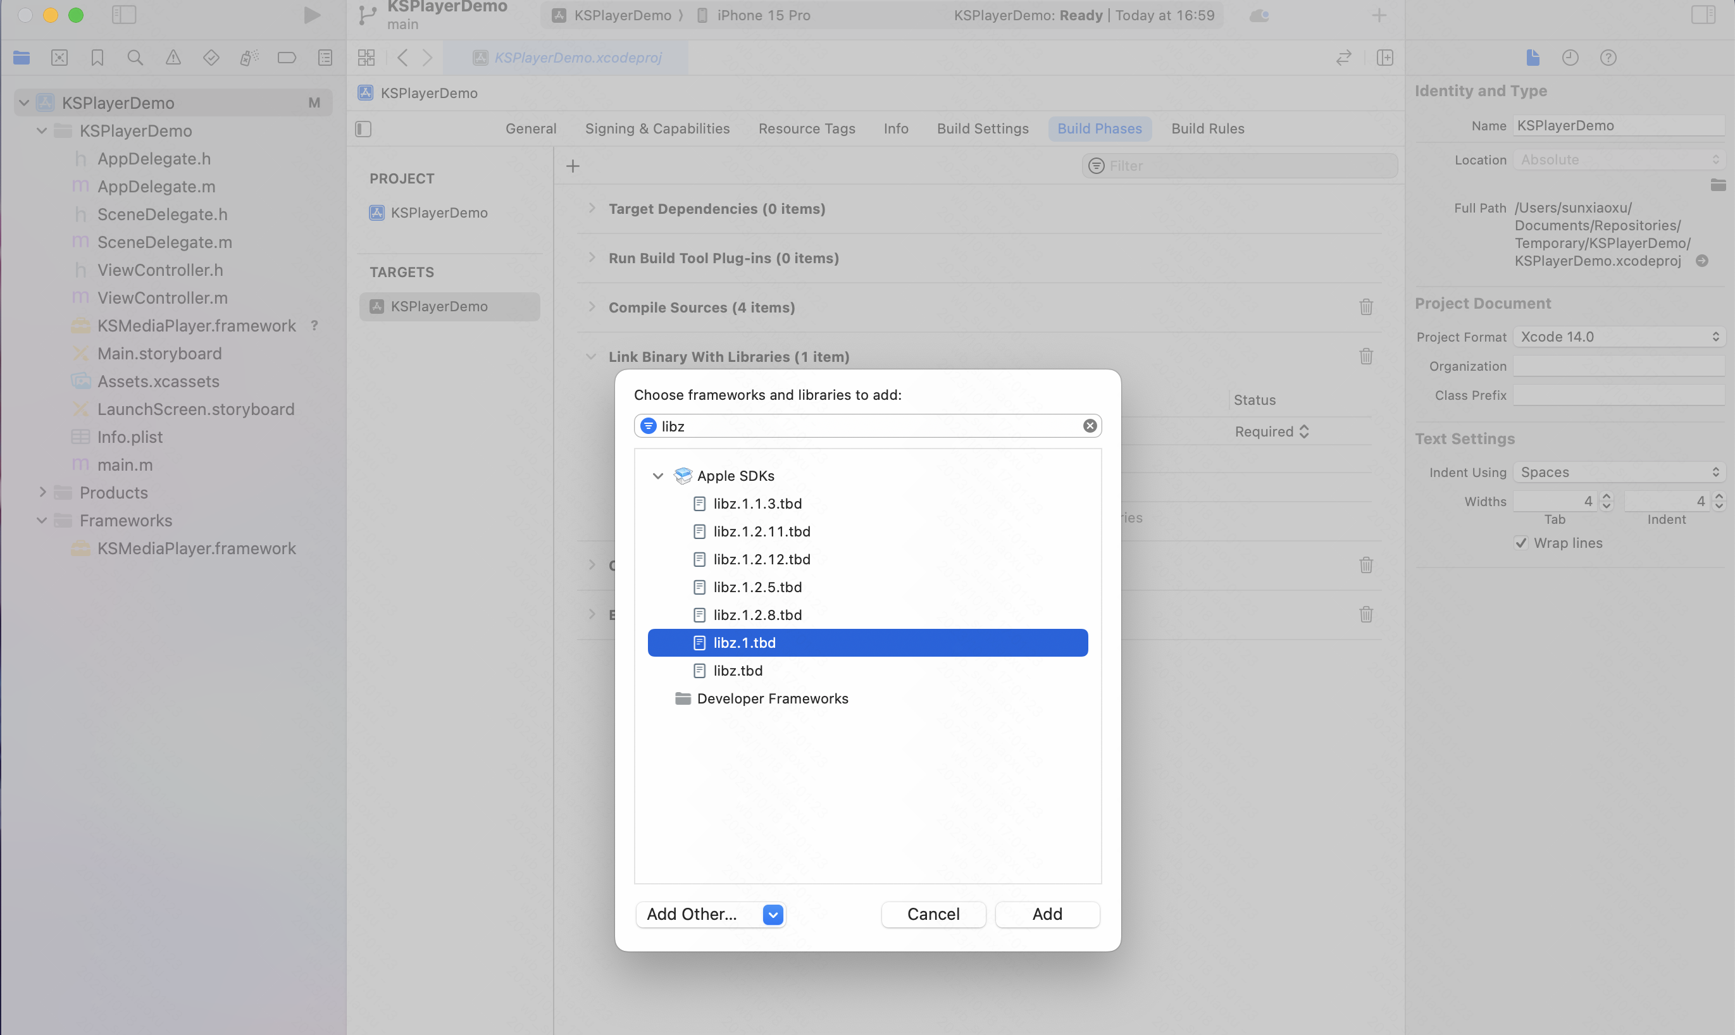The image size is (1735, 1035).
Task: Toggle the Wrap lines checkbox
Action: [x=1522, y=543]
